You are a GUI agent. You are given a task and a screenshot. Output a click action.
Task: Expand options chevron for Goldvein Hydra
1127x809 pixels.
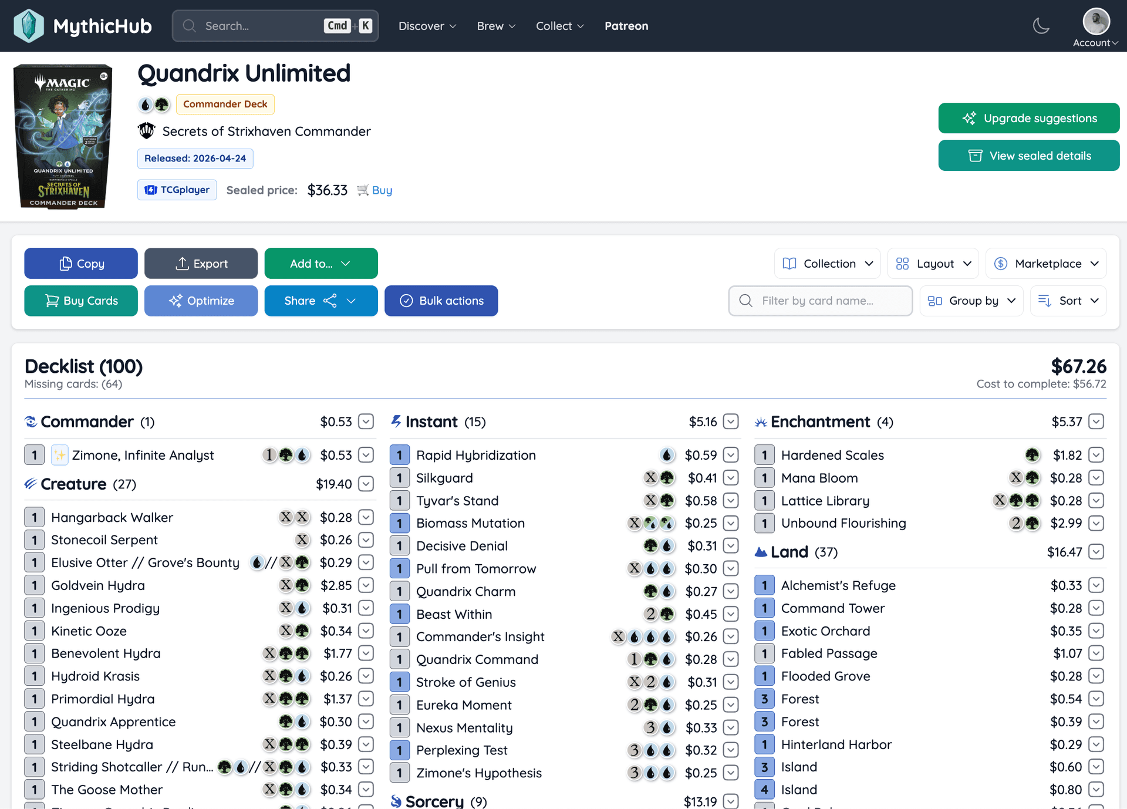tap(366, 585)
